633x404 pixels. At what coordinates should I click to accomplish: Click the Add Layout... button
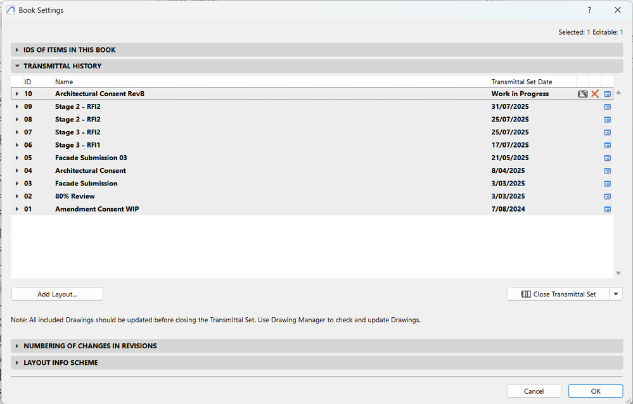[x=57, y=294]
